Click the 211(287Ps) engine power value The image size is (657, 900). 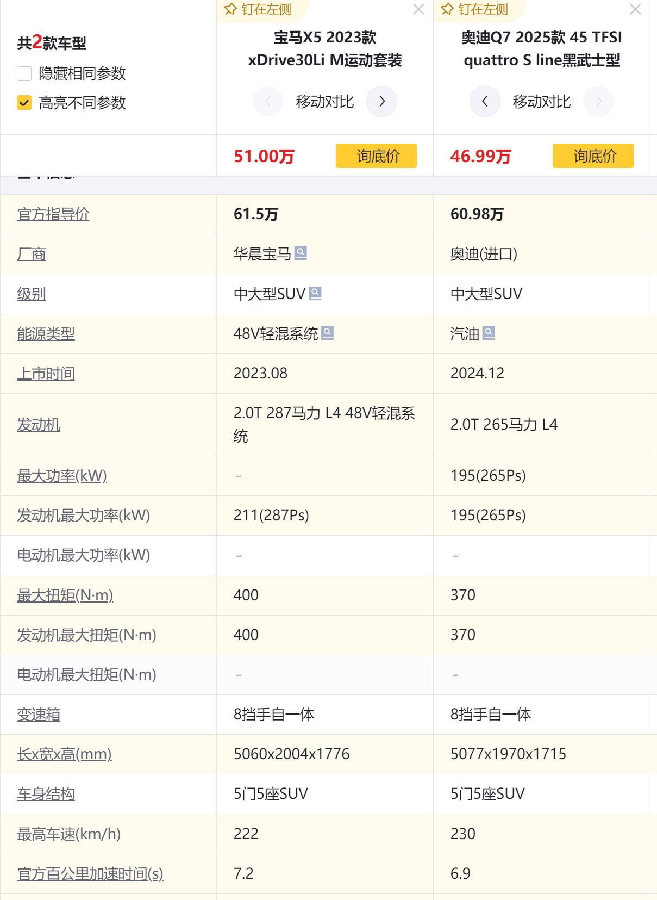click(271, 516)
